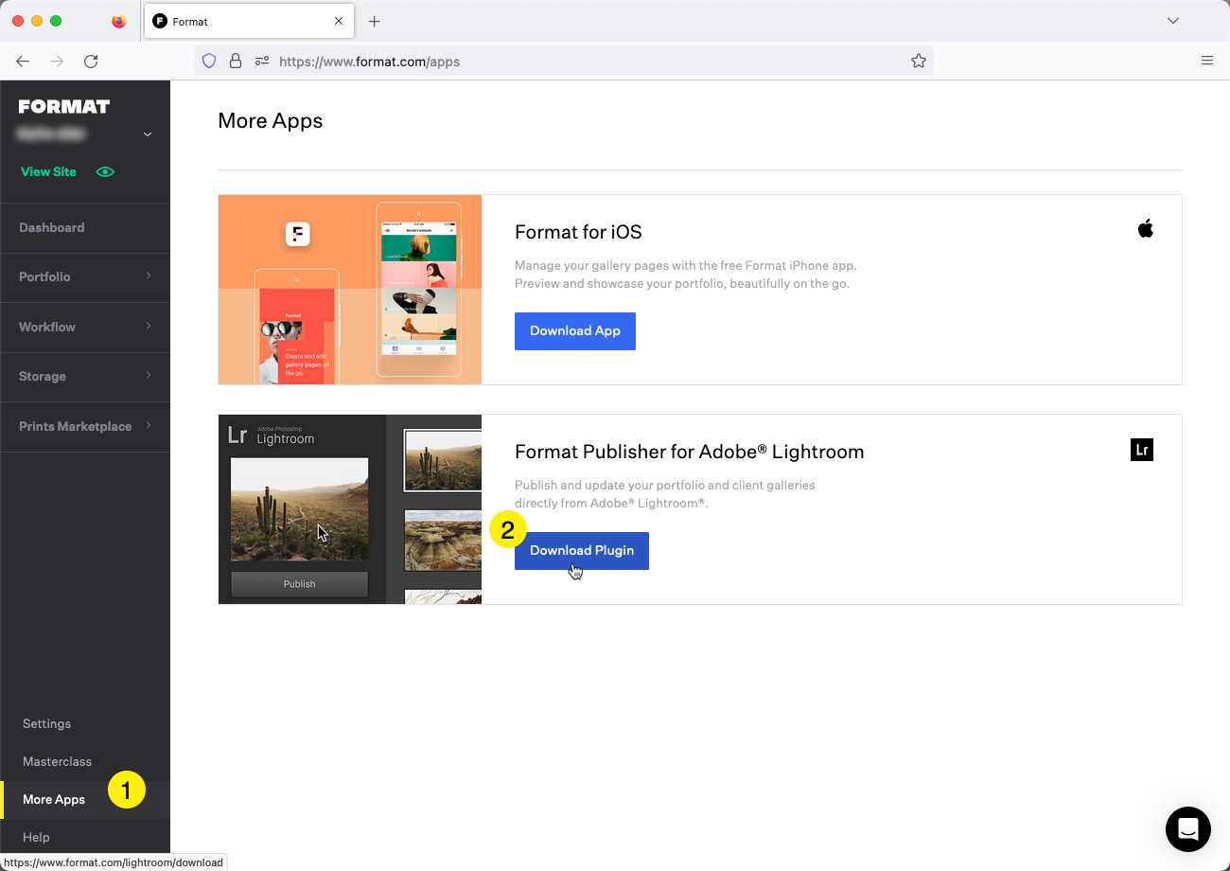Reload the page with the refresh icon
The height and width of the screenshot is (871, 1230).
tap(91, 61)
